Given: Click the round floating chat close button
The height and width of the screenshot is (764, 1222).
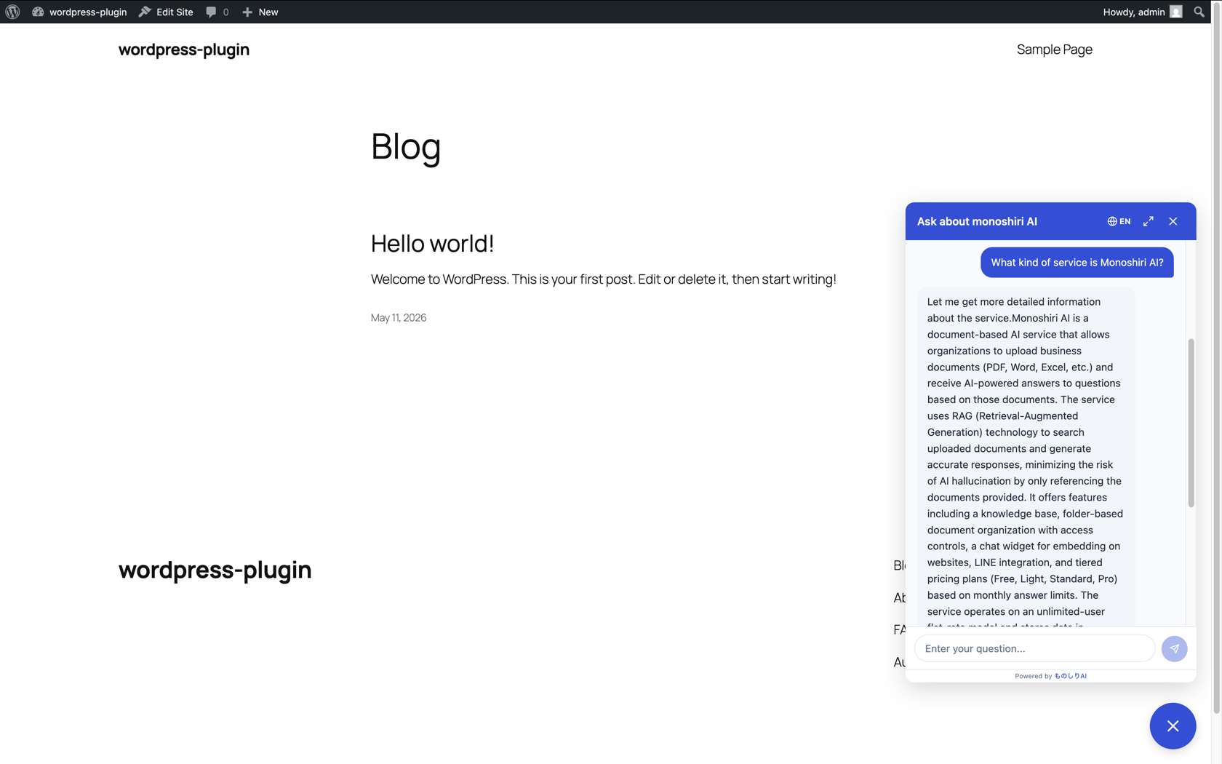Looking at the screenshot, I should tap(1173, 726).
